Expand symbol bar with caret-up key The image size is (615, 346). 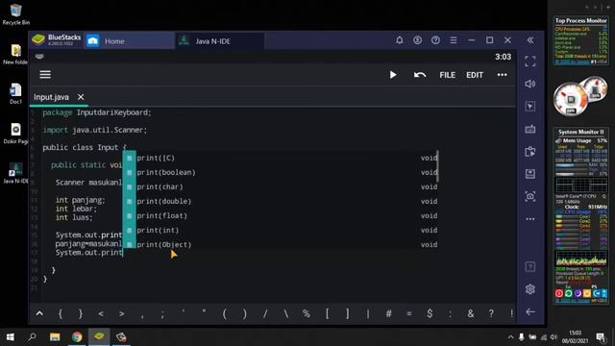[39, 313]
